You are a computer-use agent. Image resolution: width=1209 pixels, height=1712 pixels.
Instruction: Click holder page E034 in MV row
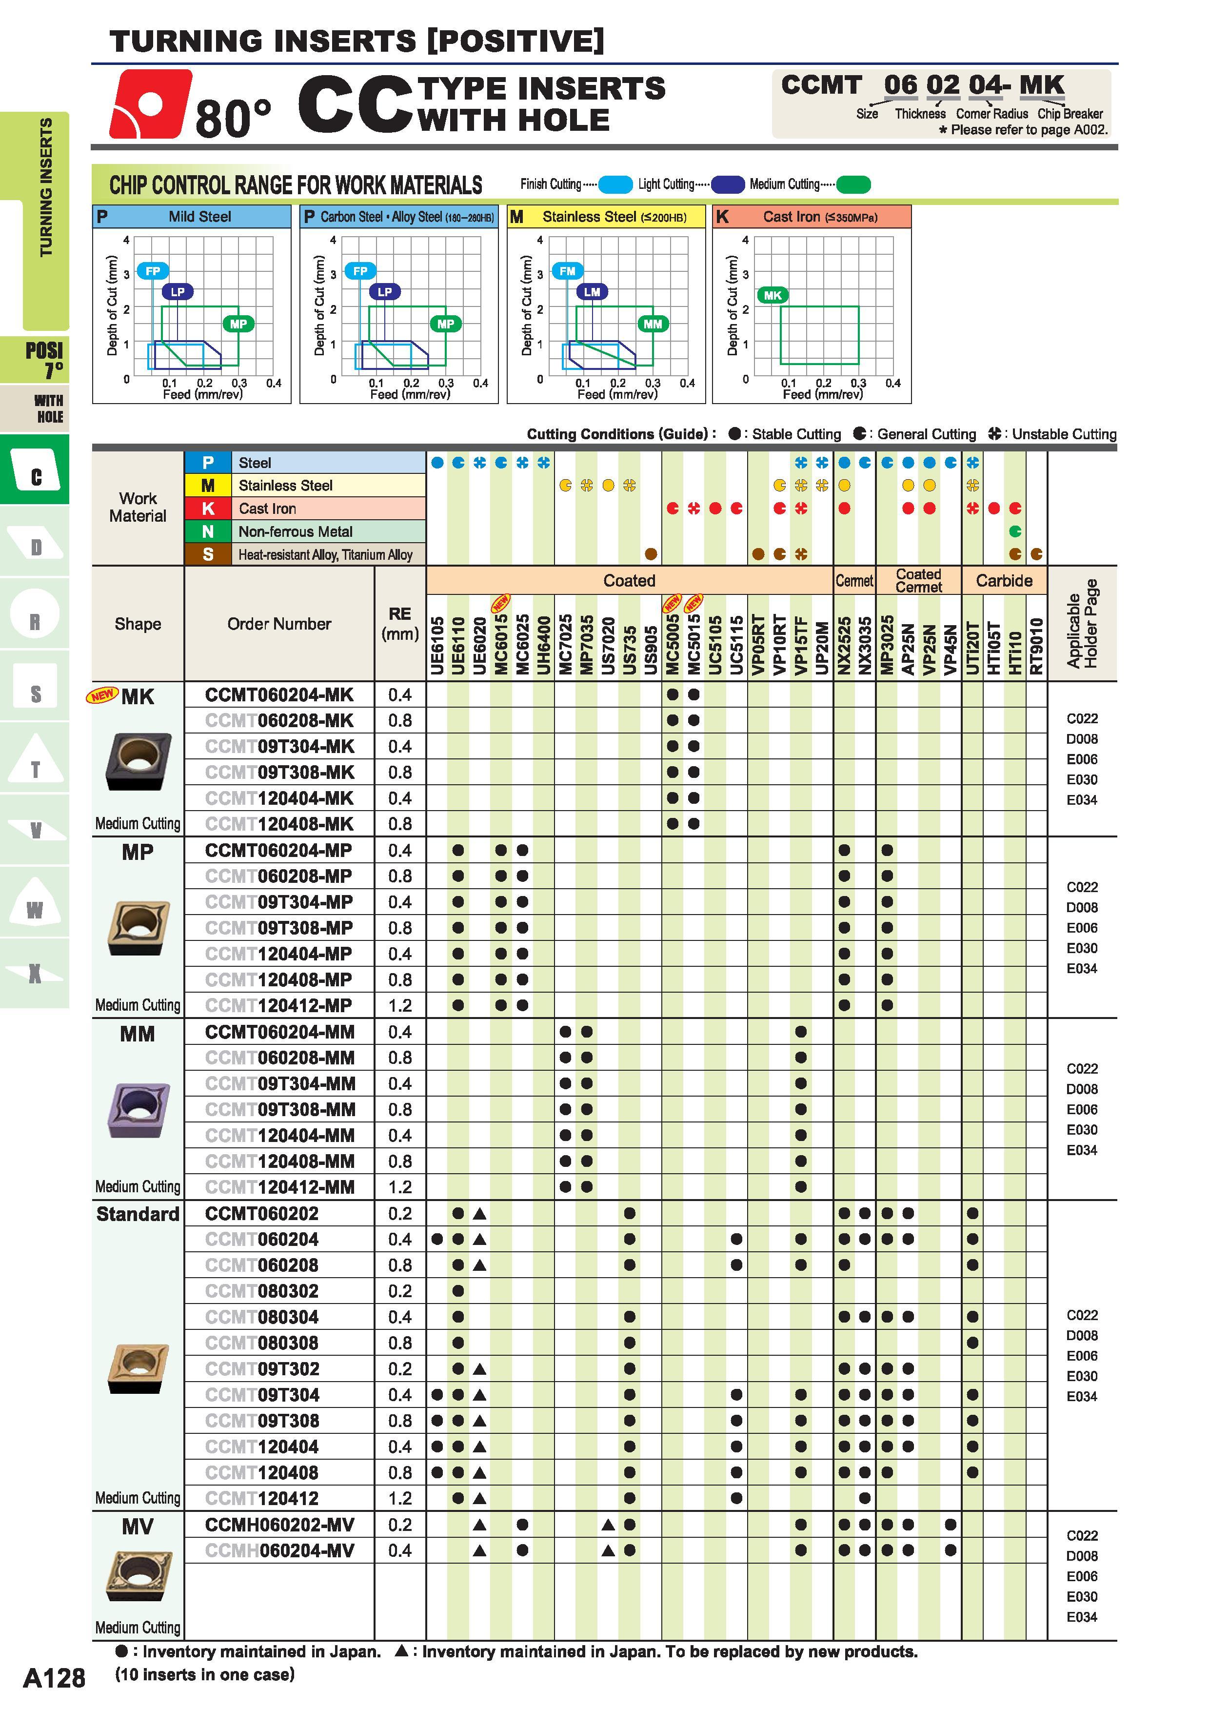click(1082, 1617)
